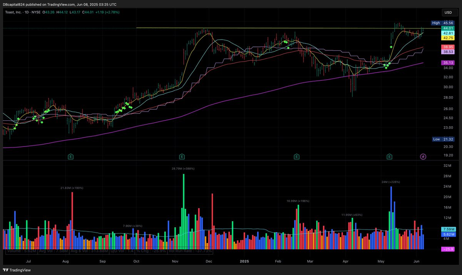Select the lavender 38.53 price tag

[448, 51]
